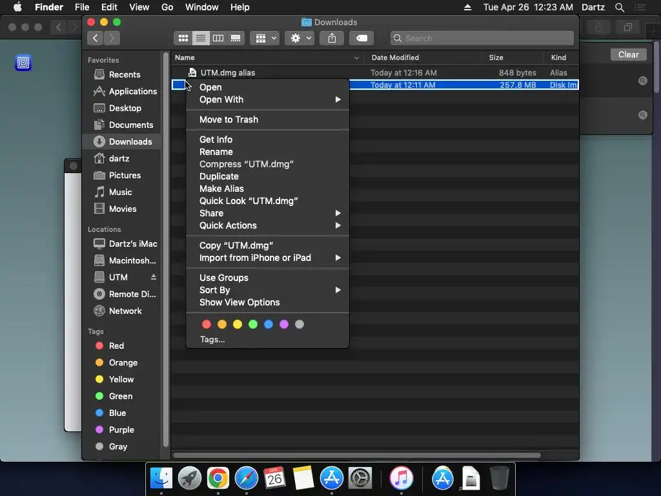This screenshot has height=496, width=661.
Task: Go forward in Finder history
Action: click(112, 38)
